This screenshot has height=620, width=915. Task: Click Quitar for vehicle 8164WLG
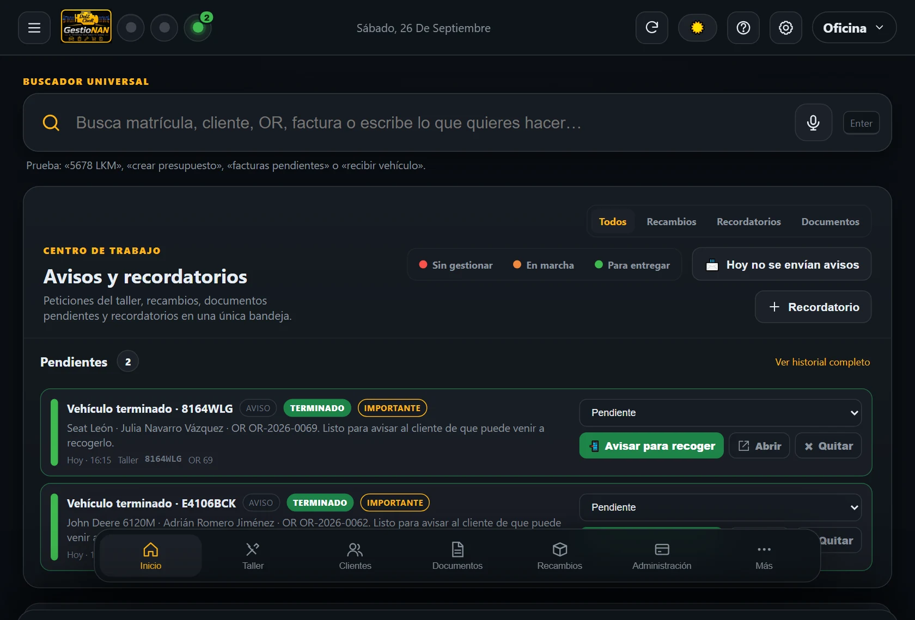(x=828, y=446)
